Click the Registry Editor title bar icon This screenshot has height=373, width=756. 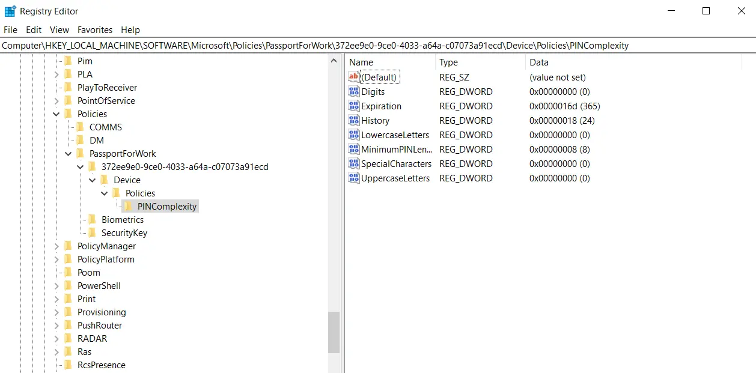(x=9, y=11)
